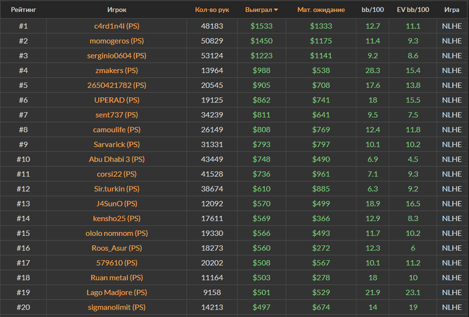This screenshot has height=317, width=469.
Task: Select player serginio0604 (PS)
Action: point(117,56)
